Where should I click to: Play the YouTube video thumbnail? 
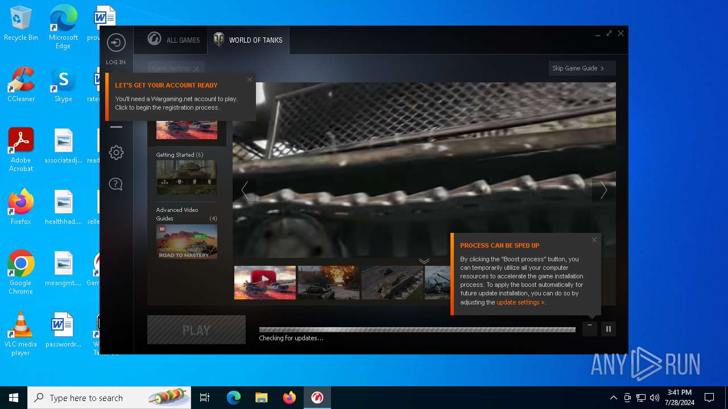pyautogui.click(x=265, y=282)
